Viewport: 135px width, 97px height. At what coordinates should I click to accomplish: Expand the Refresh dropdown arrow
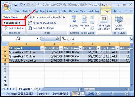coord(84,29)
